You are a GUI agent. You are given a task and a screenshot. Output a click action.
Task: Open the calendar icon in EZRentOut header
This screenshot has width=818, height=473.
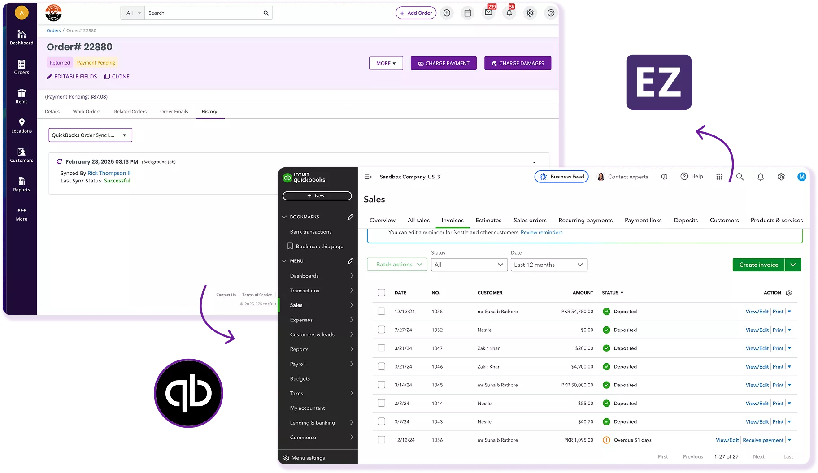click(467, 13)
